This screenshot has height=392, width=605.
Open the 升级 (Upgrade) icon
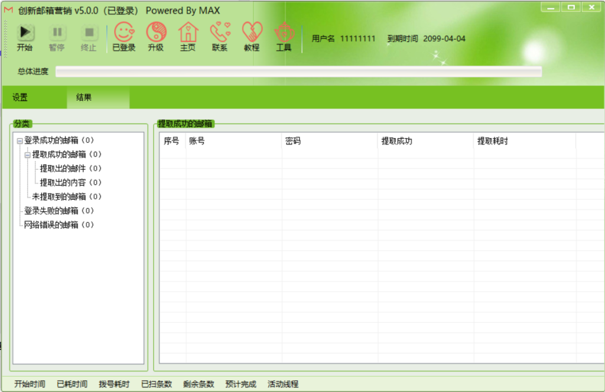click(x=156, y=33)
